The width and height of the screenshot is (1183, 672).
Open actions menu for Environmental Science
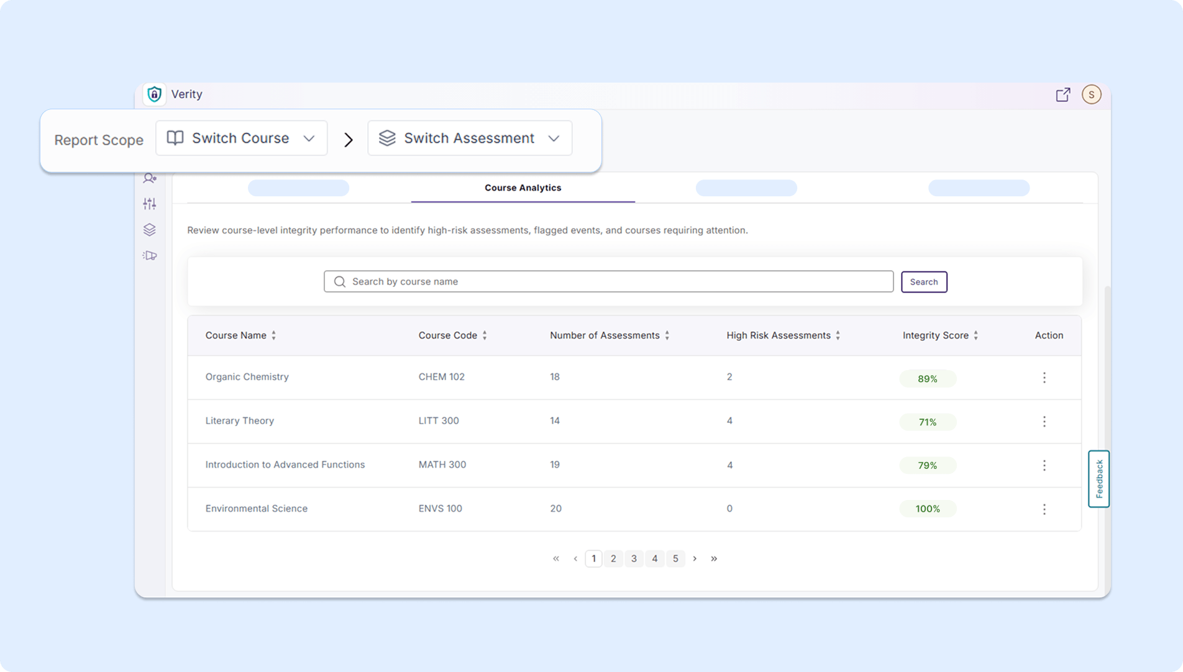[1044, 509]
